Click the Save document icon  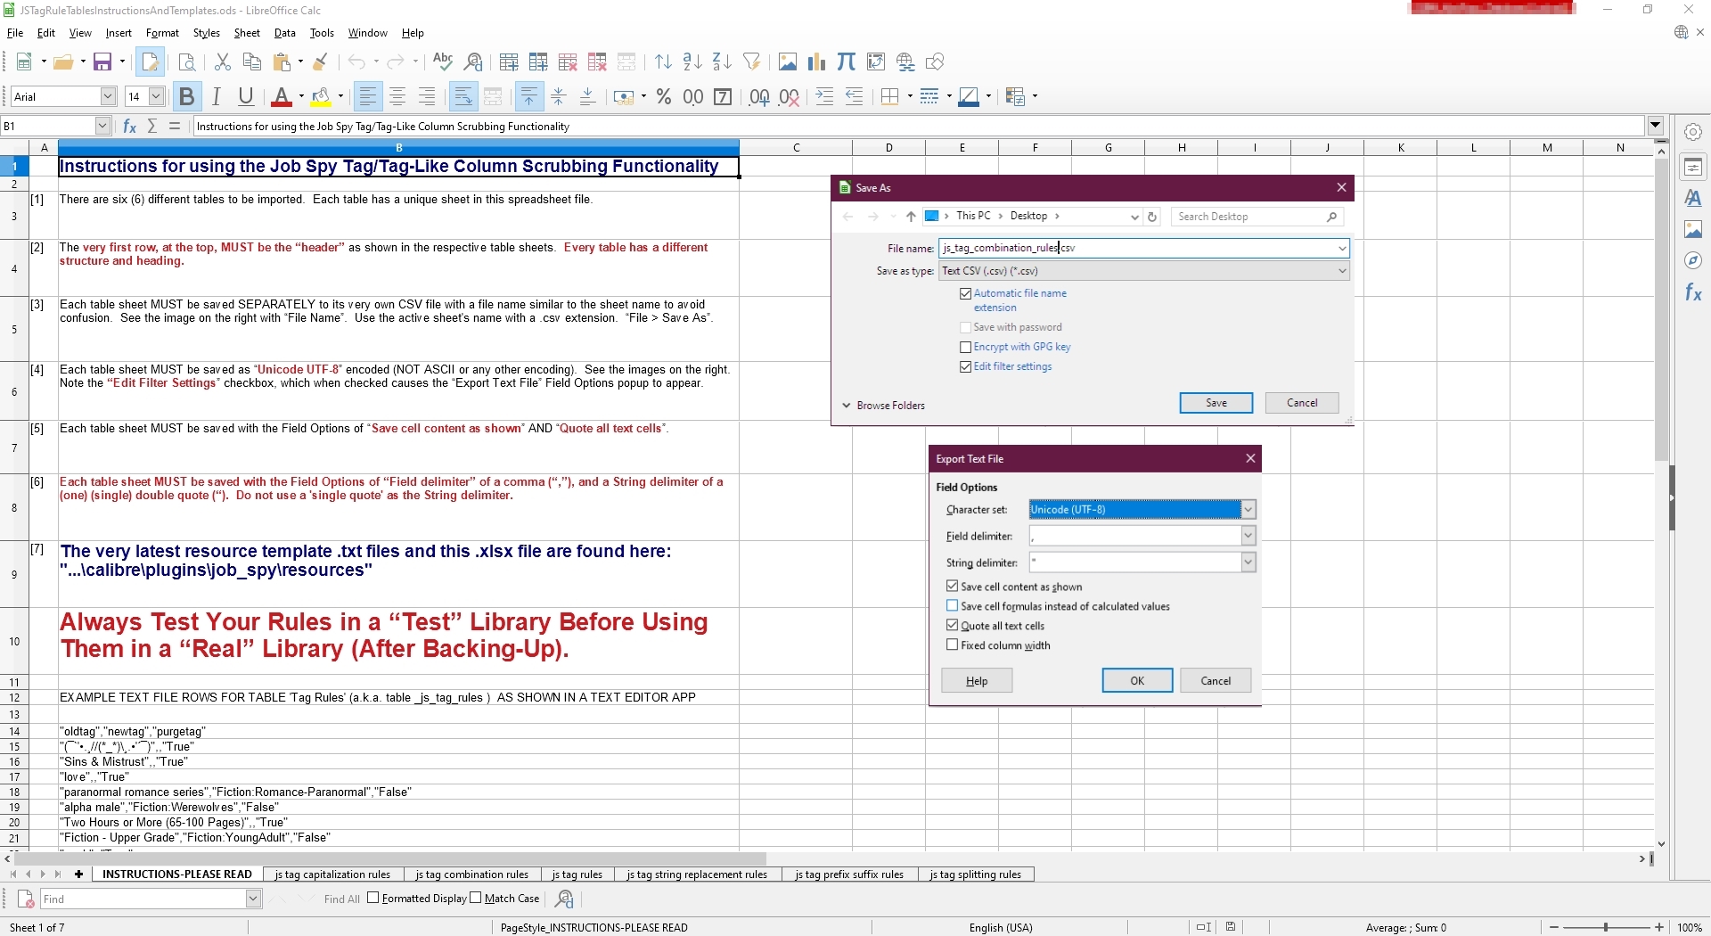click(x=102, y=62)
